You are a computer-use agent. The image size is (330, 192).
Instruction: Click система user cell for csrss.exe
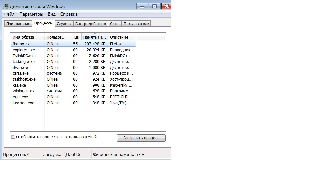point(54,73)
